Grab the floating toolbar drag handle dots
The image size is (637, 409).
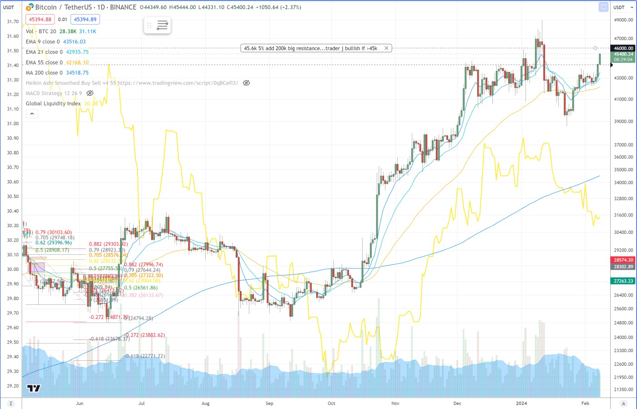(149, 25)
